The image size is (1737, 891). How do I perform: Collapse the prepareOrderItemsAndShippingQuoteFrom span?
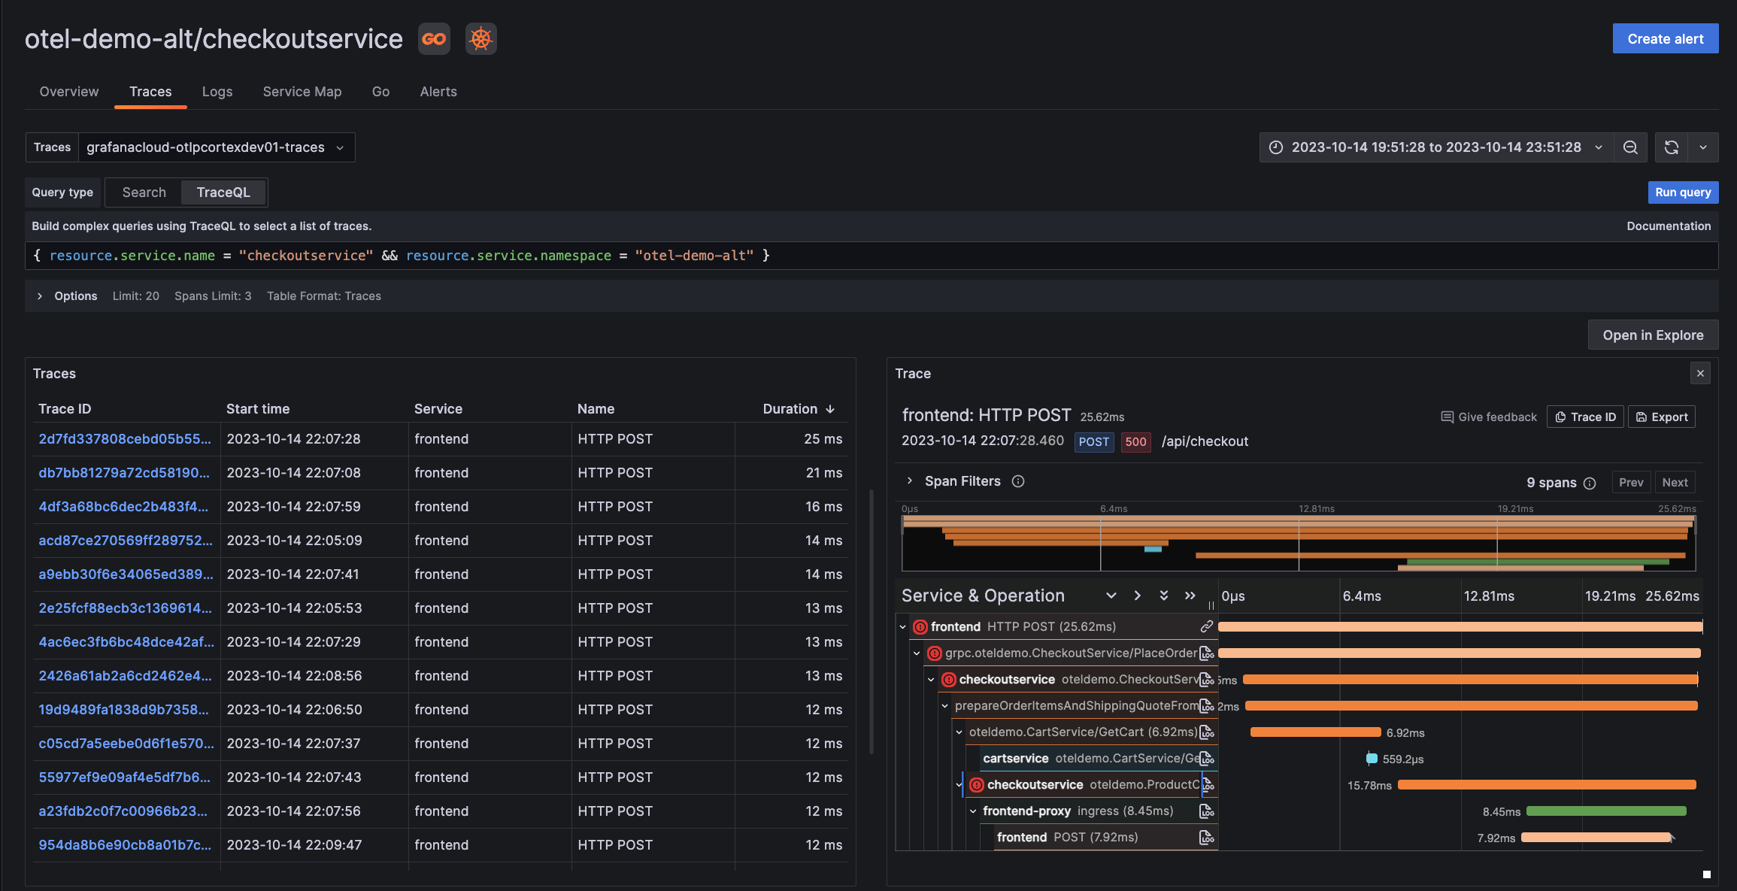[945, 705]
